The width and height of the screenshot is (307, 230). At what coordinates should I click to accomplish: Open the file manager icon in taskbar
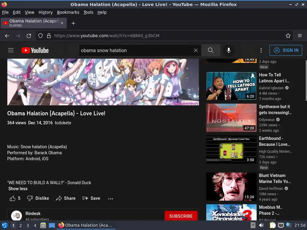[x=43, y=225]
